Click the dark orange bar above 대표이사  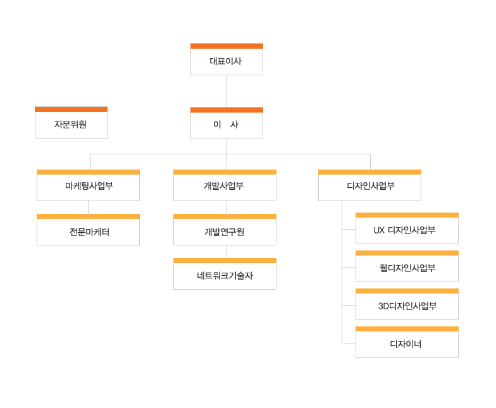[226, 46]
